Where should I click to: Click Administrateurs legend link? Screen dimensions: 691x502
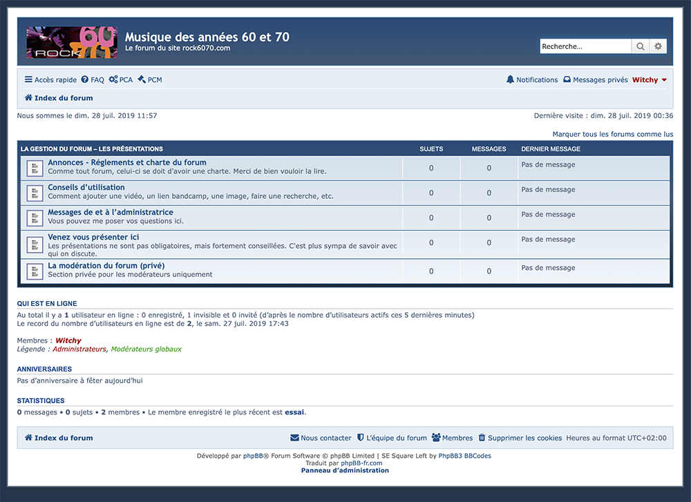click(x=79, y=349)
